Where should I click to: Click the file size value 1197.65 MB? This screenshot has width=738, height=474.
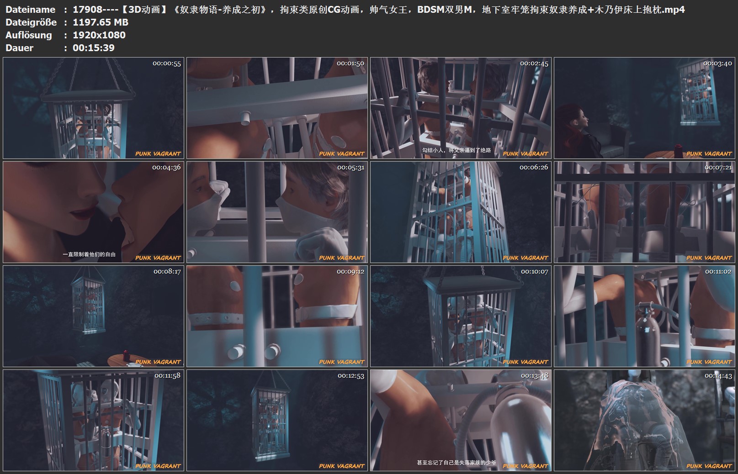click(101, 22)
